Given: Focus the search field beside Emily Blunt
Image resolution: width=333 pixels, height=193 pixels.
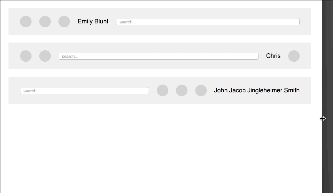Looking at the screenshot, I should 208,22.
